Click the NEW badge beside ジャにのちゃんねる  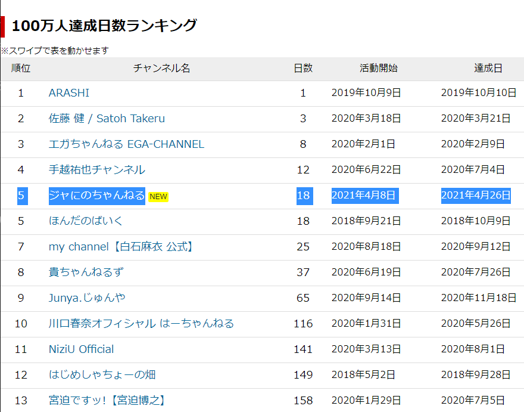[158, 197]
